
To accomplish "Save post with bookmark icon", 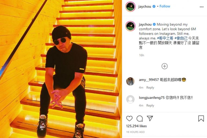I will 201,118.
